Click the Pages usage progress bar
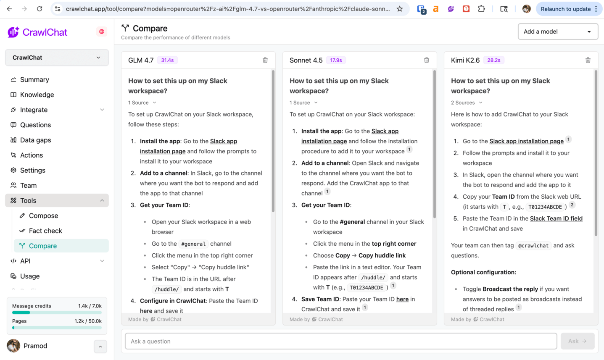The image size is (604, 360). 57,328
